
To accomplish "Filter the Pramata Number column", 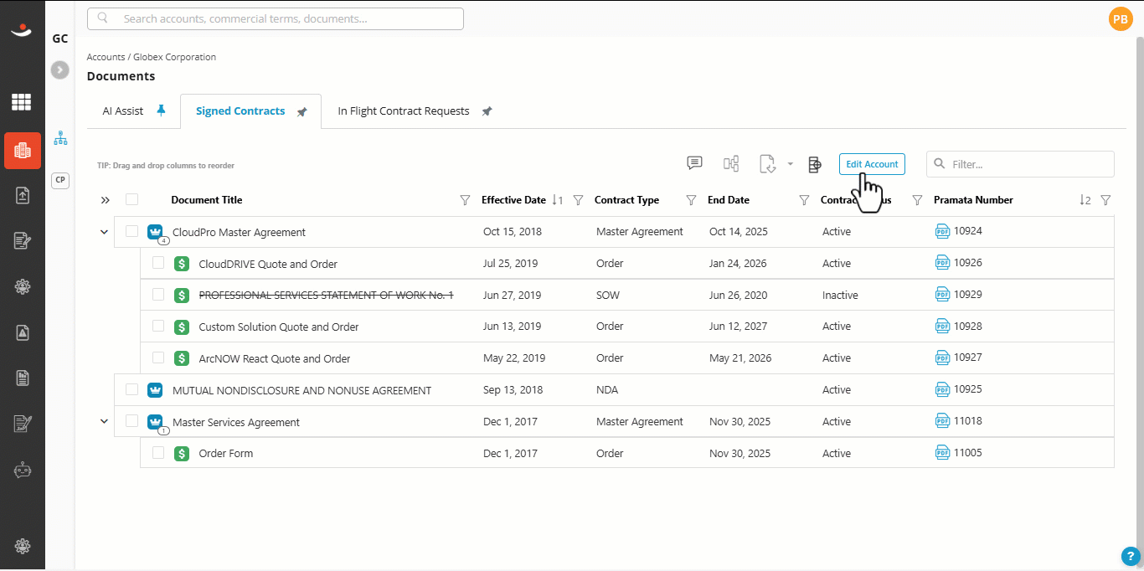I will pyautogui.click(x=1105, y=200).
